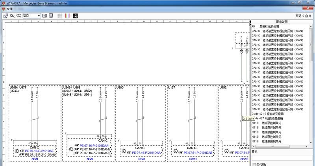The height and width of the screenshot is (166, 315).
Task: Click the U249 / U977 block label
Action: [18, 88]
